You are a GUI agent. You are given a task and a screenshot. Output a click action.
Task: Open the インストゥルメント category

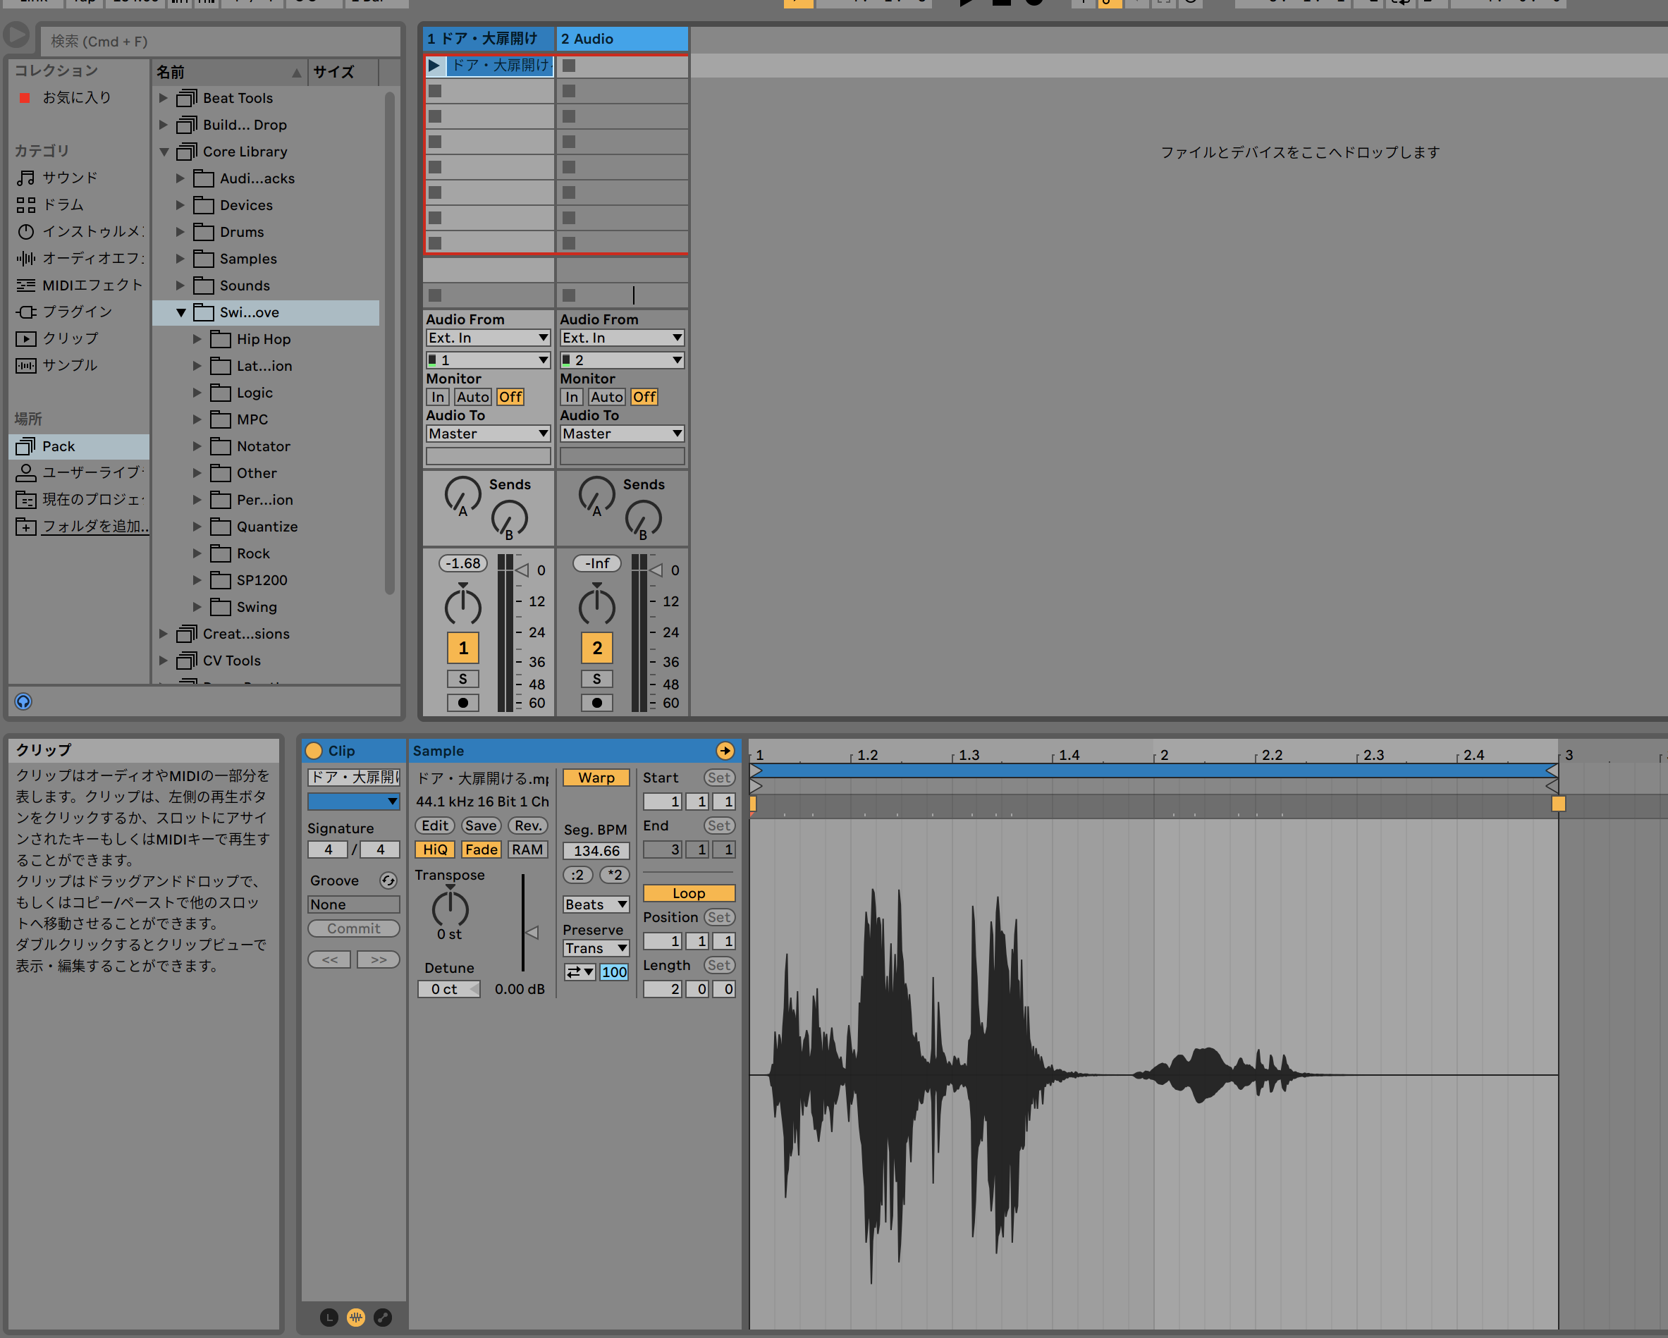point(80,231)
